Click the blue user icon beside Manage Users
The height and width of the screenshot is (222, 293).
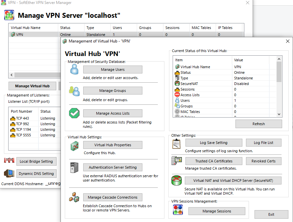click(x=74, y=69)
